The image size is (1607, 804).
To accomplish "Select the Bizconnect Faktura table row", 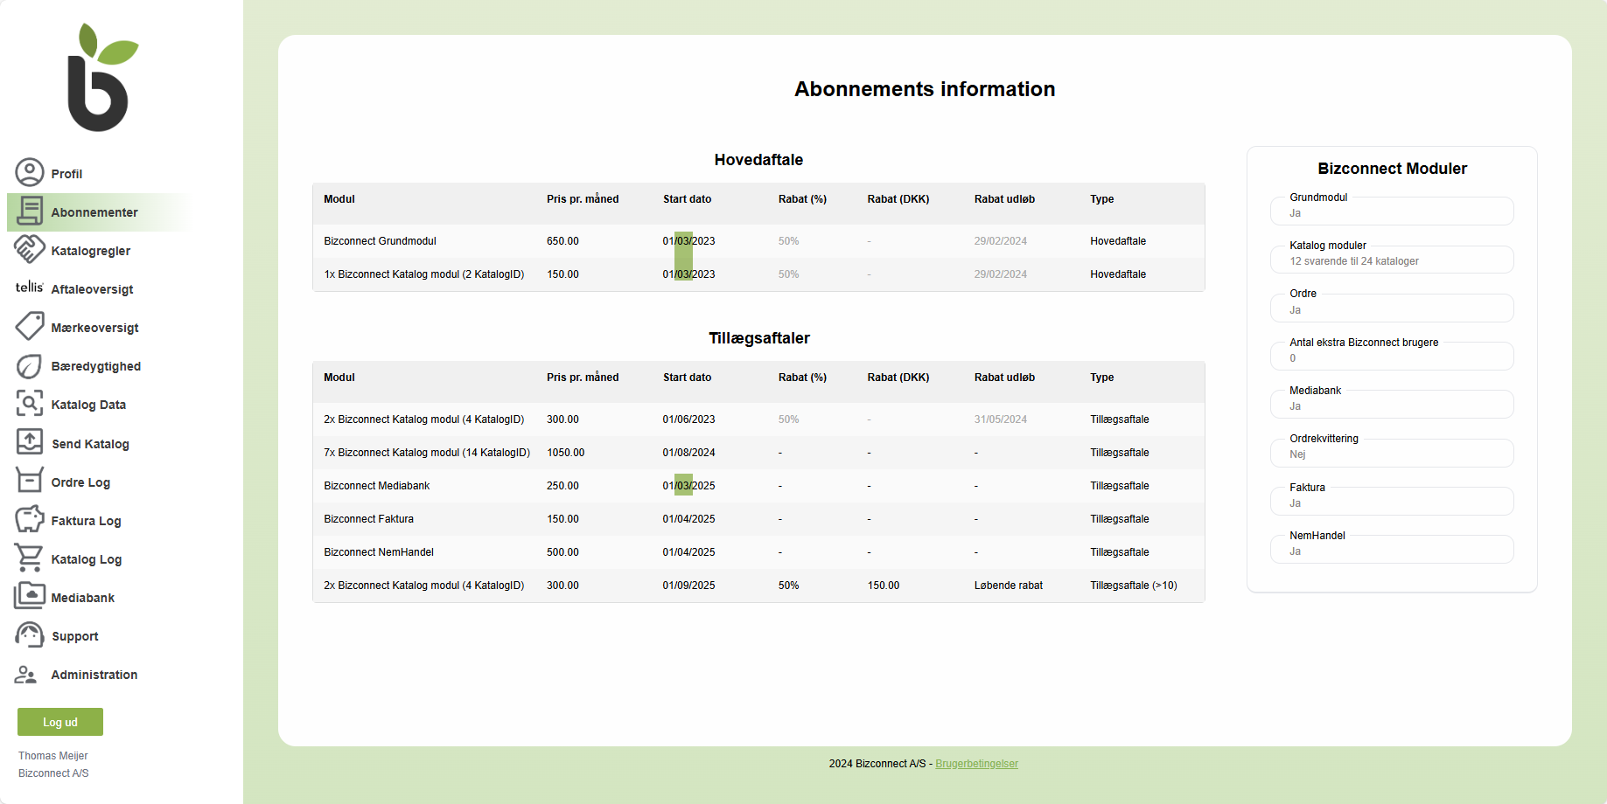I will 758,519.
